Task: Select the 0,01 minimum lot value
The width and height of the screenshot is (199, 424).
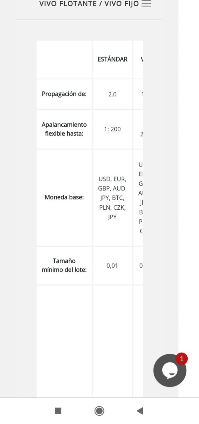Action: tap(112, 265)
